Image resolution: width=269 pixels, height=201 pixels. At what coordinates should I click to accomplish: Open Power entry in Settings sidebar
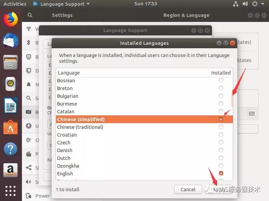tap(43, 196)
